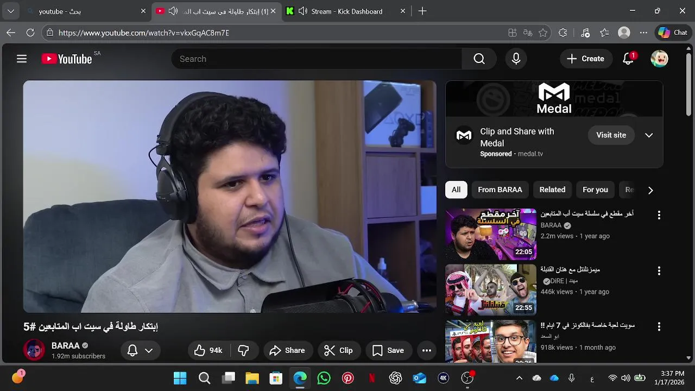Dislike the video
The height and width of the screenshot is (391, 695).
tap(244, 350)
